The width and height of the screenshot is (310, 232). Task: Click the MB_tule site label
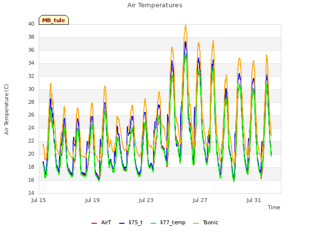[x=54, y=20]
